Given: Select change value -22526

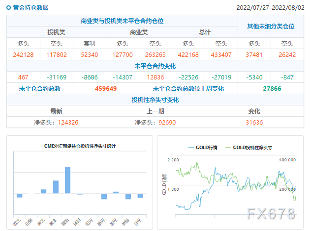Looking at the screenshot, I should pos(188,77).
